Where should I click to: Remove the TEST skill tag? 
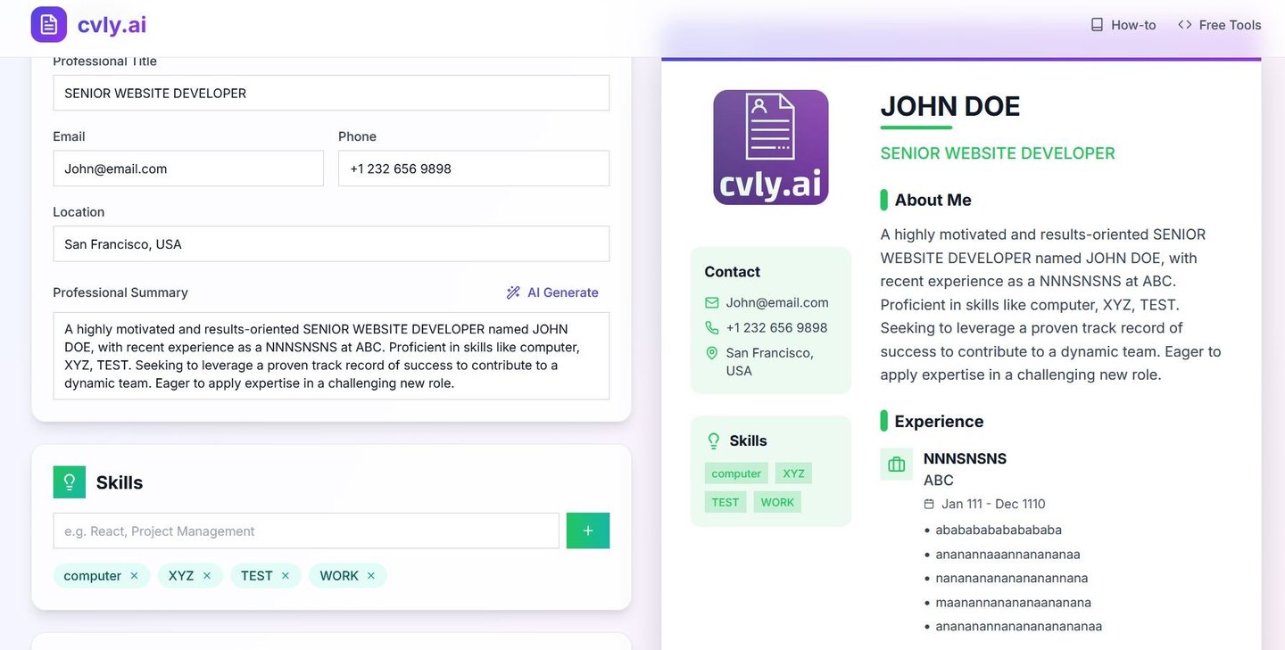[x=286, y=576]
